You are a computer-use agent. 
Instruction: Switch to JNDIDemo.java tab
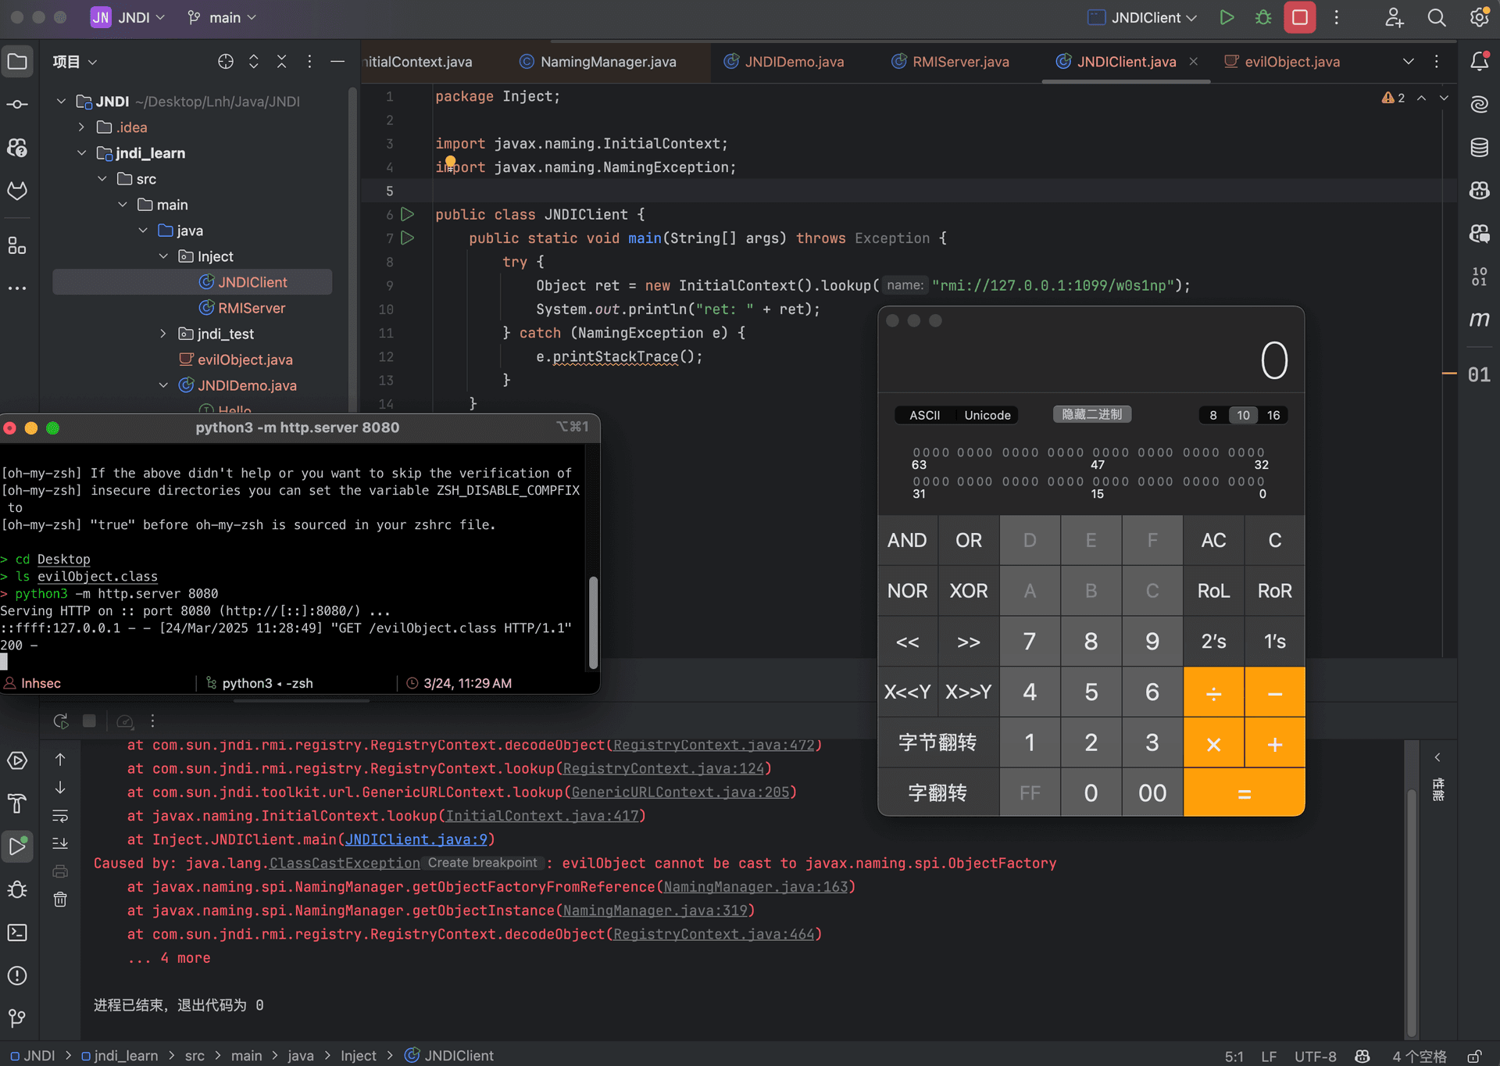[784, 62]
